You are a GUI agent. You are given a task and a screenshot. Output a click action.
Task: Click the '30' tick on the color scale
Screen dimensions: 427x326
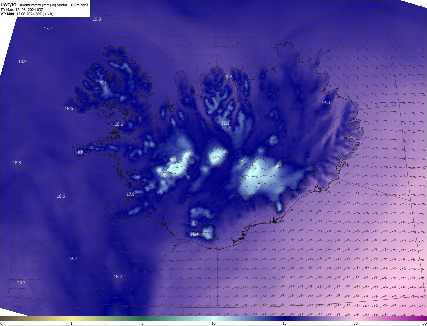pos(356,323)
